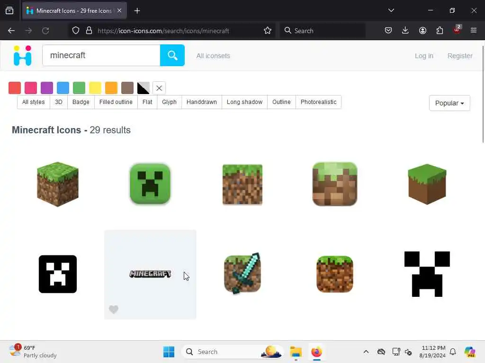View site security lock info
This screenshot has width=485, height=363.
[x=89, y=31]
